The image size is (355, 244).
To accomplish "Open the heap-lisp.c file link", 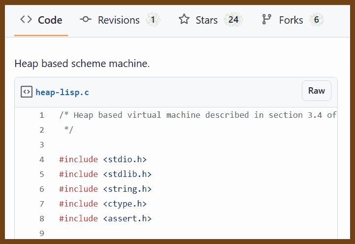I will point(62,92).
